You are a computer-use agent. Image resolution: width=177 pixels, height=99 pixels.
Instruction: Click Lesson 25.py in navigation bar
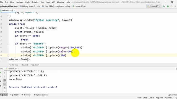pos(79,6)
